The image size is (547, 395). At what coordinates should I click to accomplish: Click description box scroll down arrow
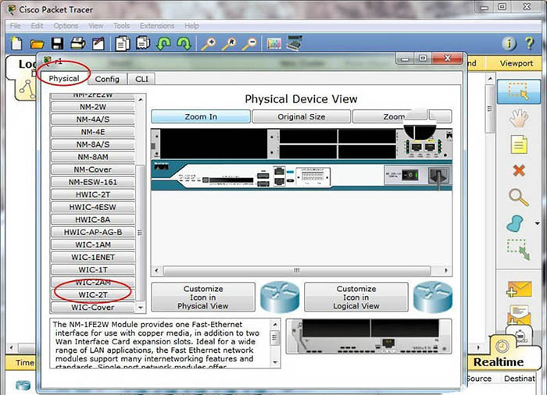(x=275, y=362)
